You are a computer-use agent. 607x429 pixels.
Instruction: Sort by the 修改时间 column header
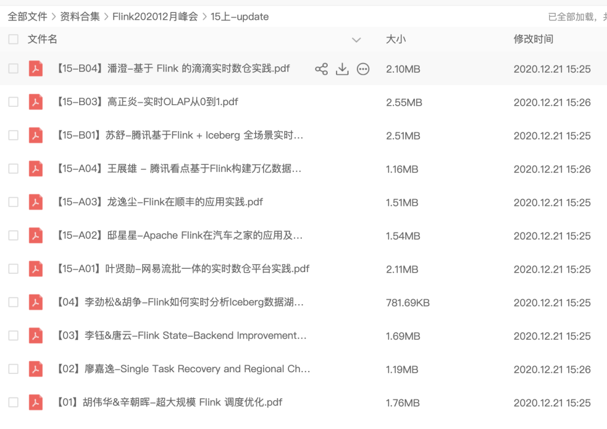(533, 39)
